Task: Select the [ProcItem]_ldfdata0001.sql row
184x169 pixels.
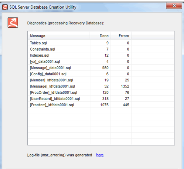Action: [x=101, y=105]
